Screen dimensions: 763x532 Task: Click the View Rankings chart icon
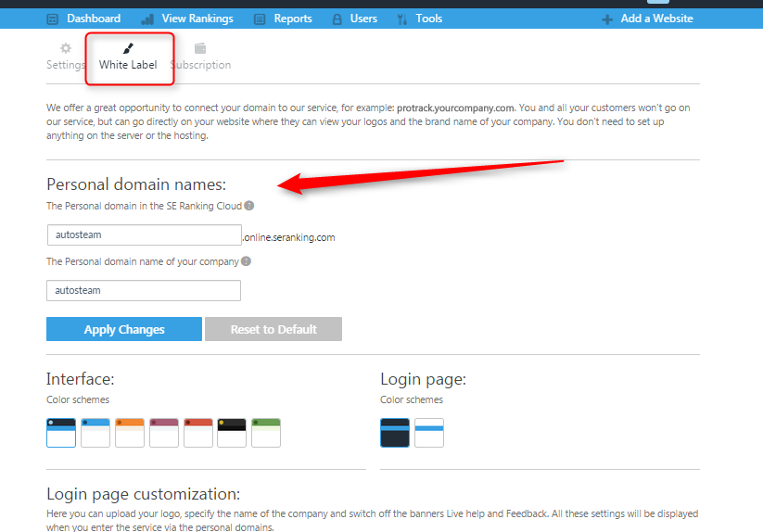pyautogui.click(x=147, y=19)
